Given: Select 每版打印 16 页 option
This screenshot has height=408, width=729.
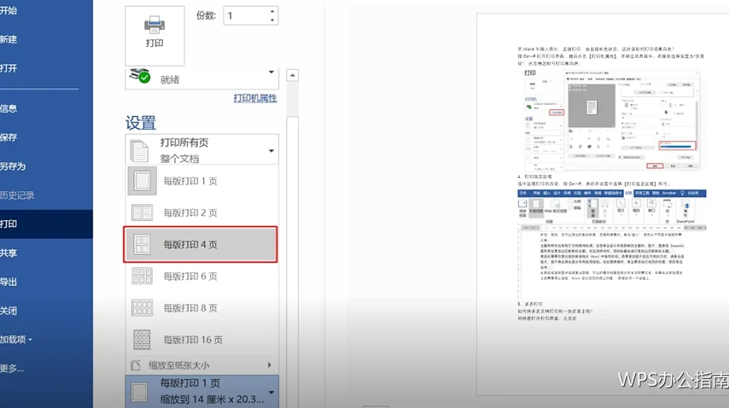Looking at the screenshot, I should [x=202, y=340].
